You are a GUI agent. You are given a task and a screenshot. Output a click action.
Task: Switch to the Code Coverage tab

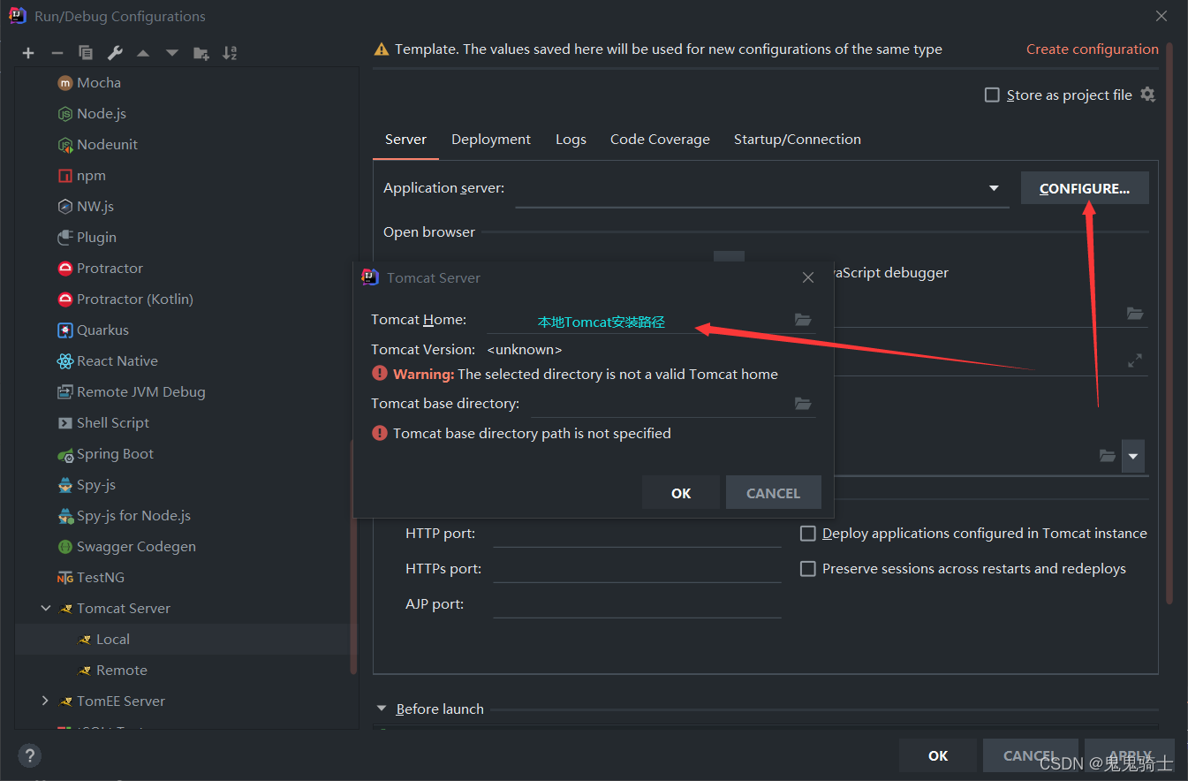[660, 140]
